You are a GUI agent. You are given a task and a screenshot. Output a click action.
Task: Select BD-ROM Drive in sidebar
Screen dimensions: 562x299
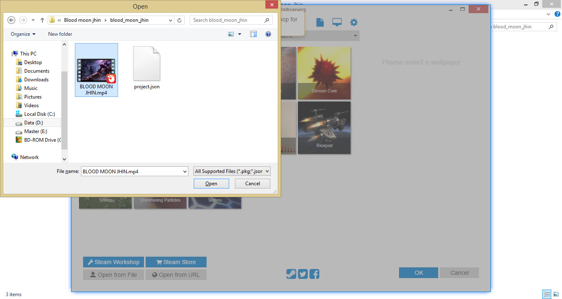pyautogui.click(x=39, y=140)
